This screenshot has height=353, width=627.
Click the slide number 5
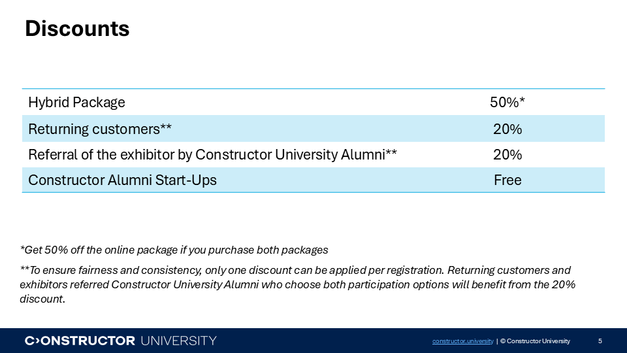pos(600,341)
